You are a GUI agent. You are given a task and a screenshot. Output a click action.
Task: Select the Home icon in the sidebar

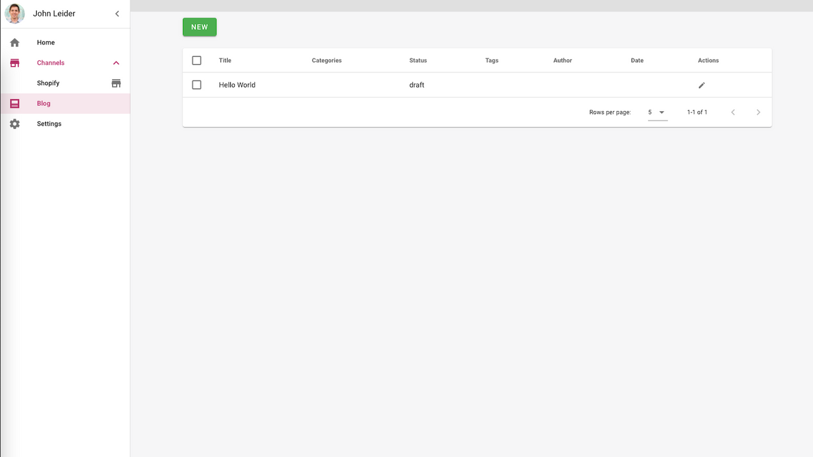point(15,42)
